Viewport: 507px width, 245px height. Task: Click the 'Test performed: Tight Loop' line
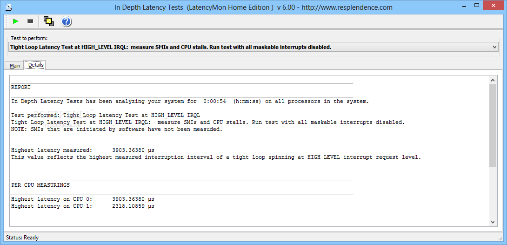point(106,115)
